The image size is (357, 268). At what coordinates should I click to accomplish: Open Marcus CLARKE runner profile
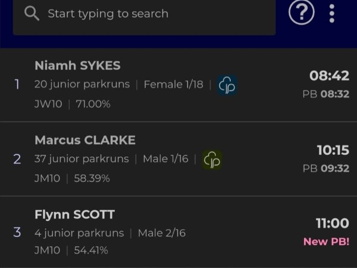(x=85, y=140)
